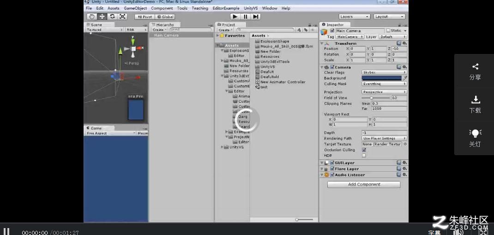The height and width of the screenshot is (235, 494).
Task: Click the Main Camera object cube icon
Action: [324, 32]
